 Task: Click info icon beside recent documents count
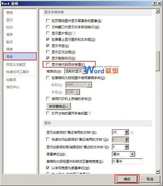(x=132, y=132)
